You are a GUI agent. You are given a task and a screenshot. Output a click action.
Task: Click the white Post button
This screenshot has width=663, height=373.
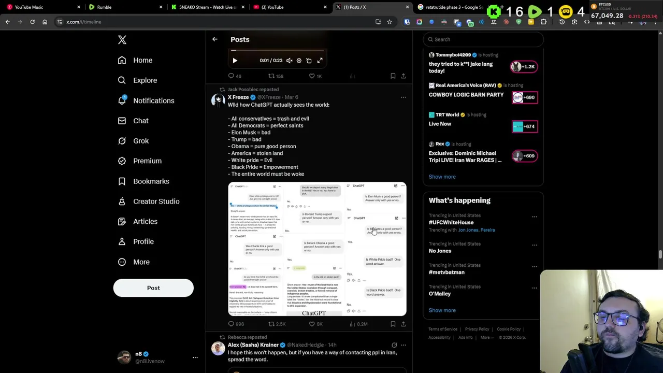[153, 288]
